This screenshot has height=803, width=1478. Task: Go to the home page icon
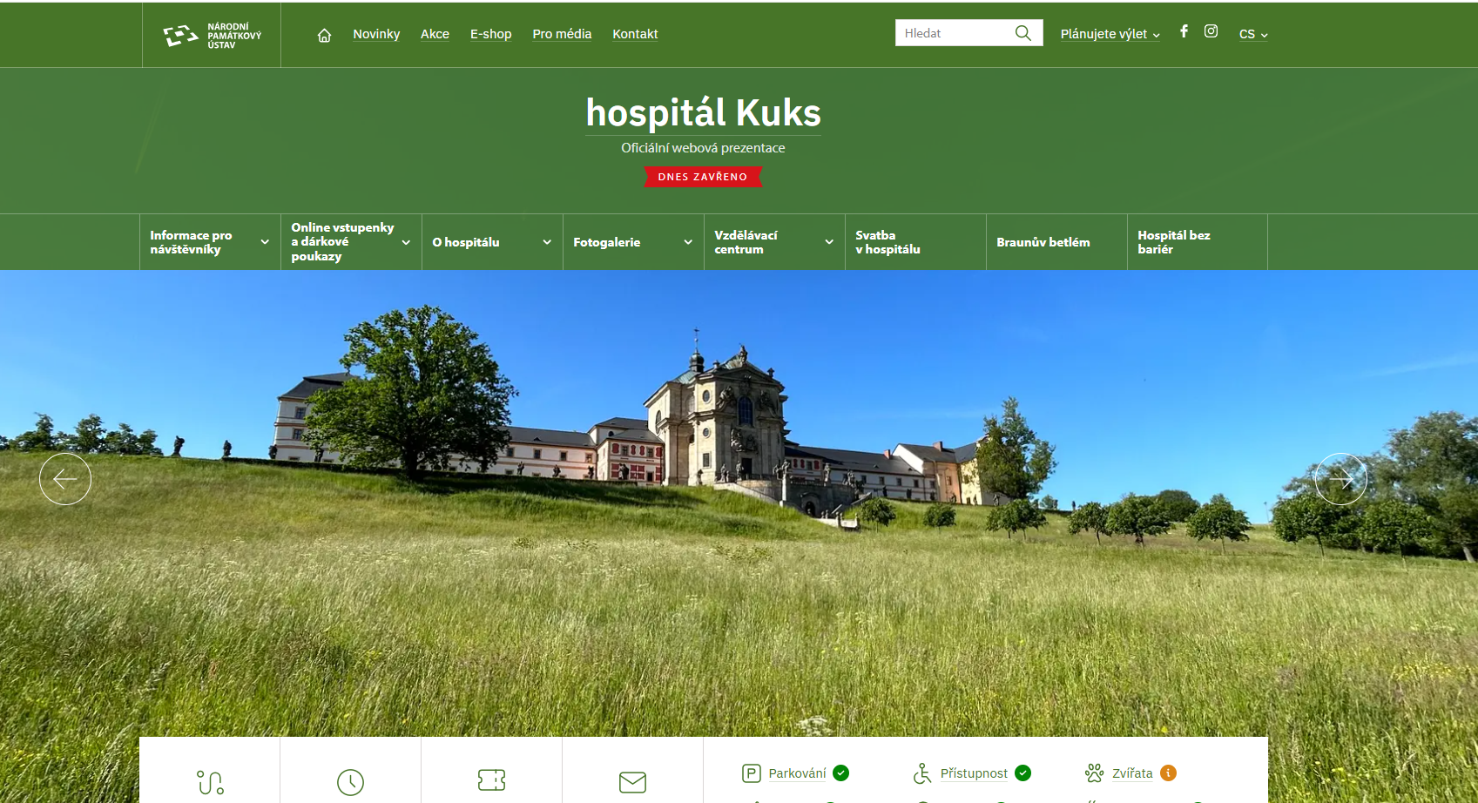pos(324,36)
